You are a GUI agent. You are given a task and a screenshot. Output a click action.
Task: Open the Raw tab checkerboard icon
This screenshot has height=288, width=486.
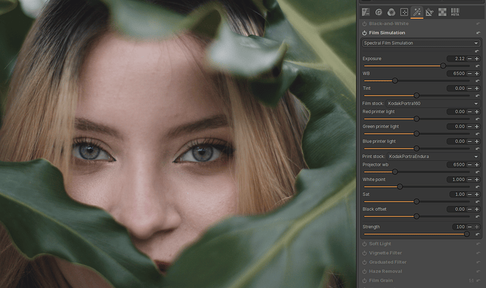(x=442, y=11)
